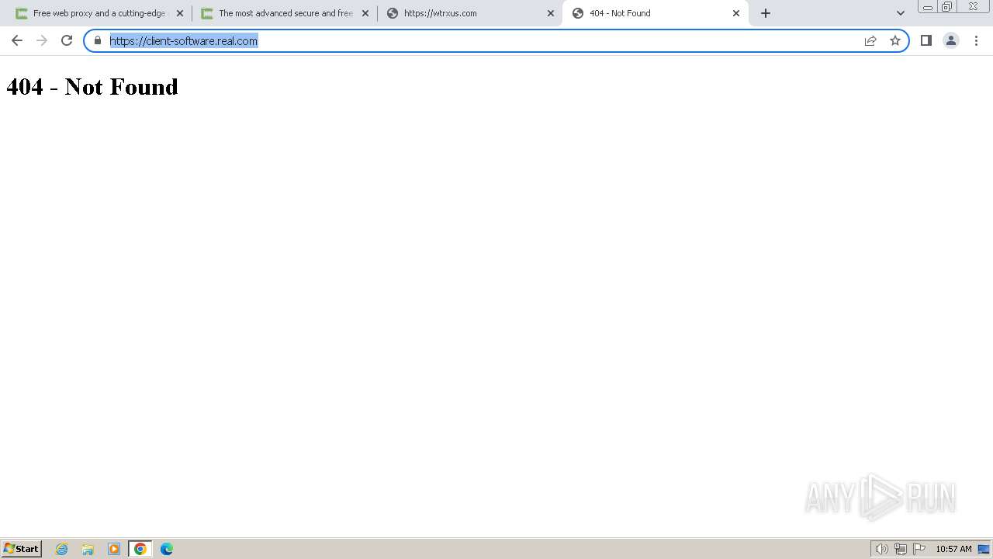Open Chrome's three-dot menu

[976, 40]
